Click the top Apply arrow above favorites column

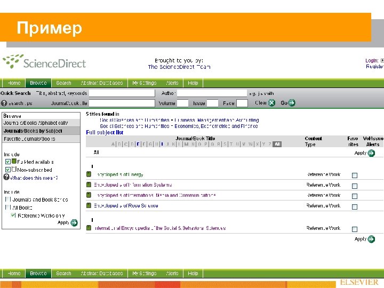371,153
